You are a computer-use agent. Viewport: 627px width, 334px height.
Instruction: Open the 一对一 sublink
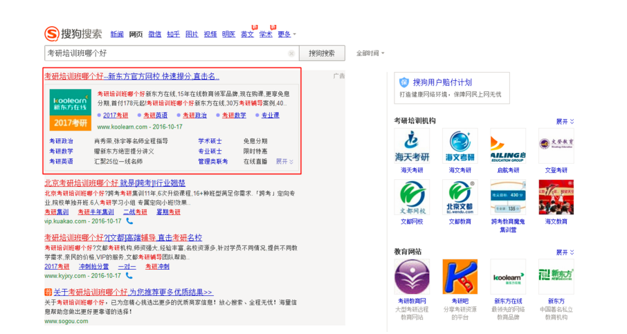click(127, 266)
